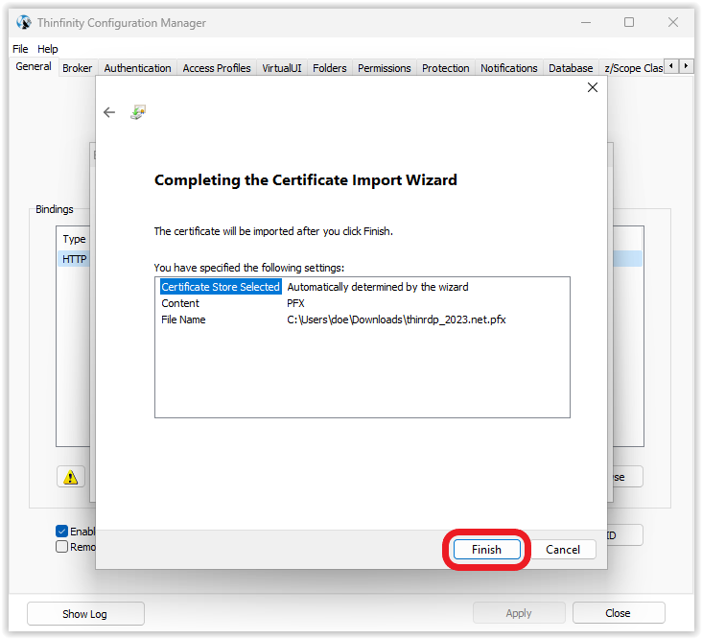Toggle the checked Enabl... checkbox

[61, 532]
